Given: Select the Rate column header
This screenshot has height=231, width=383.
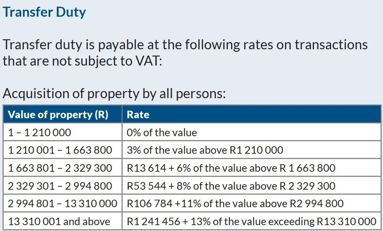Looking at the screenshot, I should 138,114.
